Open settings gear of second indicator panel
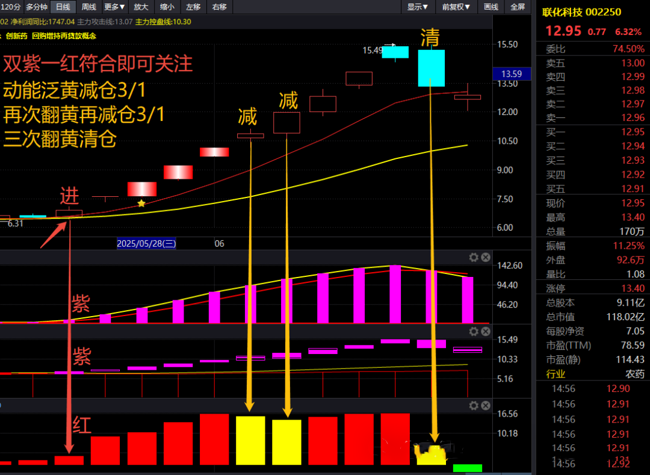Viewport: 650px width, 475px height. point(474,332)
